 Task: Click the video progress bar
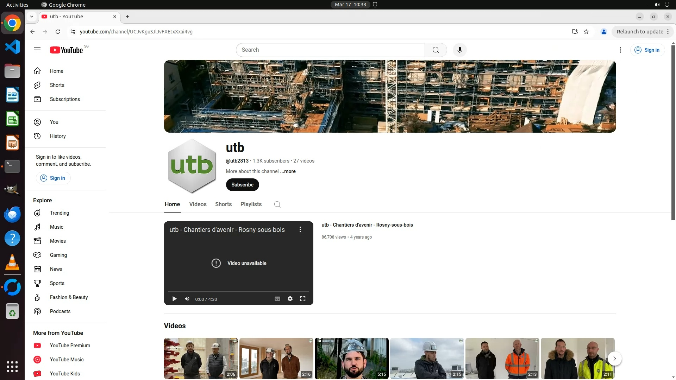(238, 291)
